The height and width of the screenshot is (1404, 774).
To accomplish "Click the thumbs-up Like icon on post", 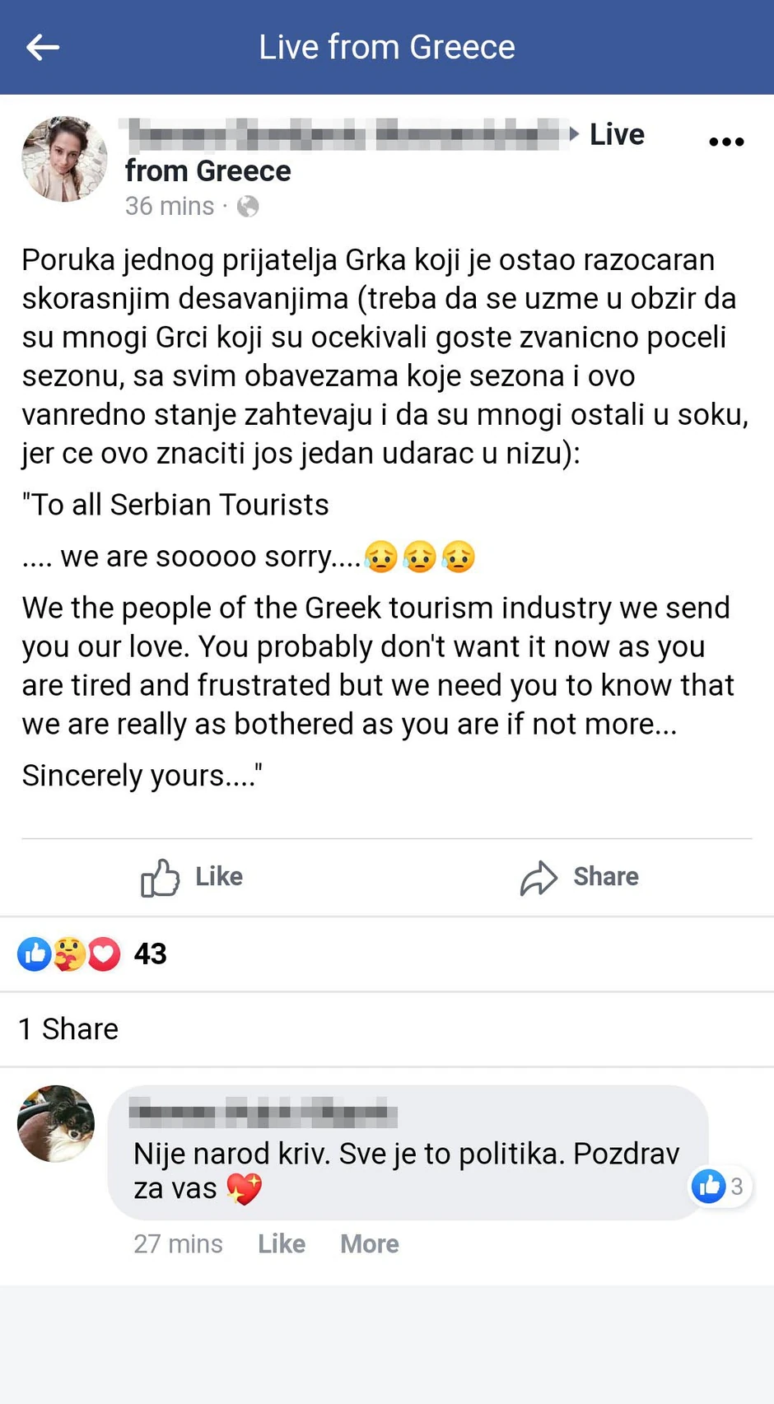I will (x=160, y=877).
